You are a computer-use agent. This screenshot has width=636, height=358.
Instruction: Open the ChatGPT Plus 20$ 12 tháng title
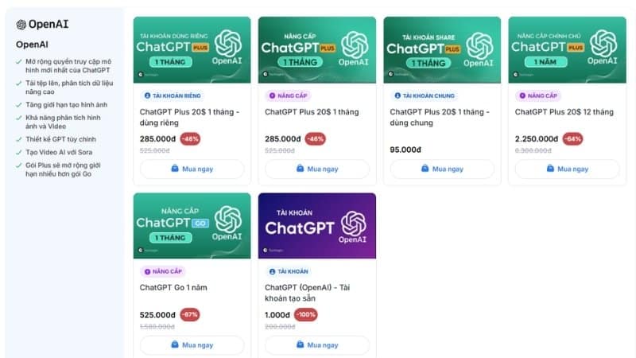pos(564,112)
